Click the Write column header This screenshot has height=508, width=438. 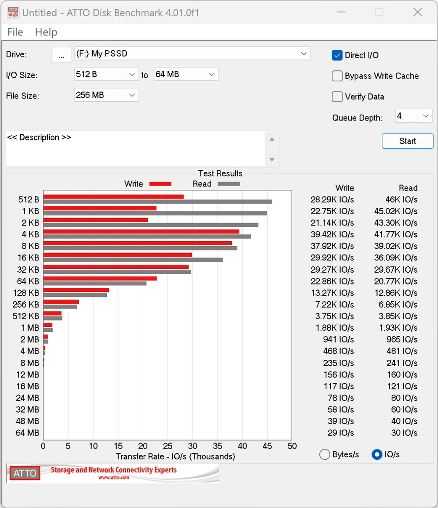click(344, 188)
